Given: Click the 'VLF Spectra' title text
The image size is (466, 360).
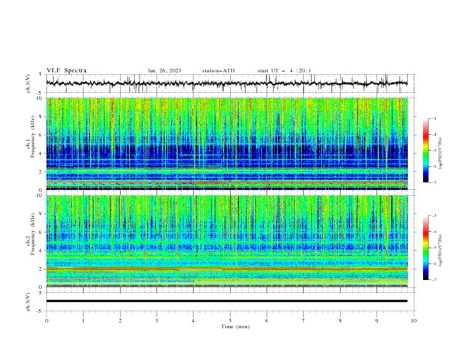Looking at the screenshot, I should point(66,71).
